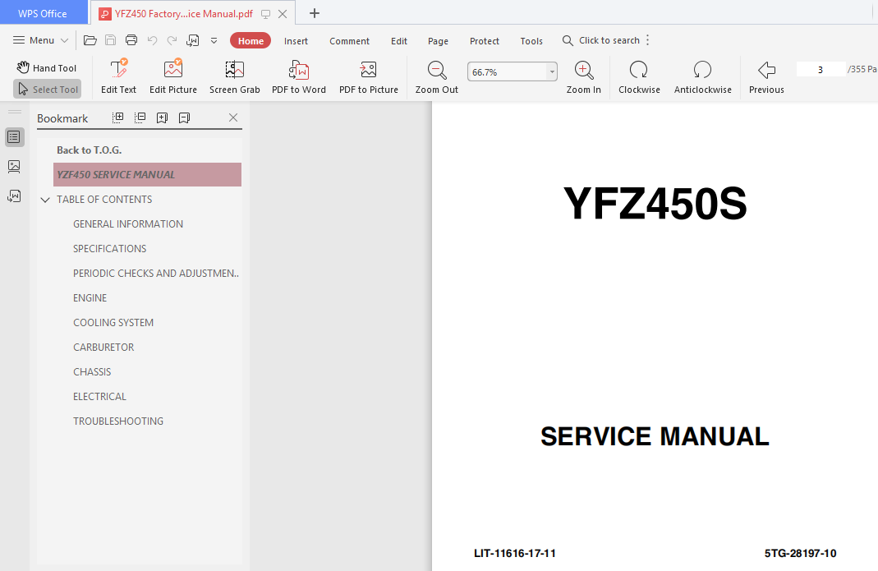Click the Collapse all bookmarks icon

point(140,117)
